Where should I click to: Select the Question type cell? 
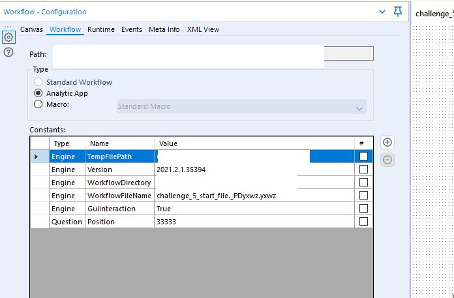67,222
